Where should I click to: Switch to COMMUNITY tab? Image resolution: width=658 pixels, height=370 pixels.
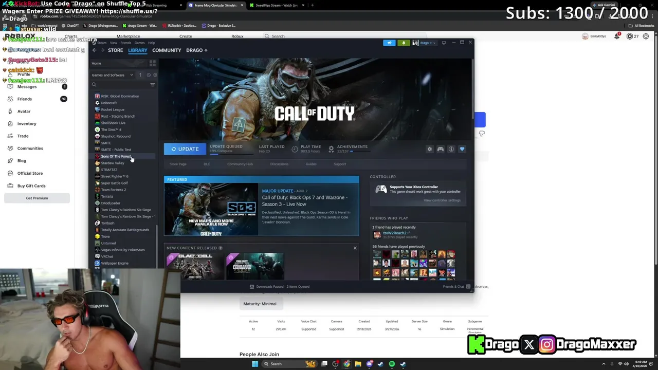(167, 50)
